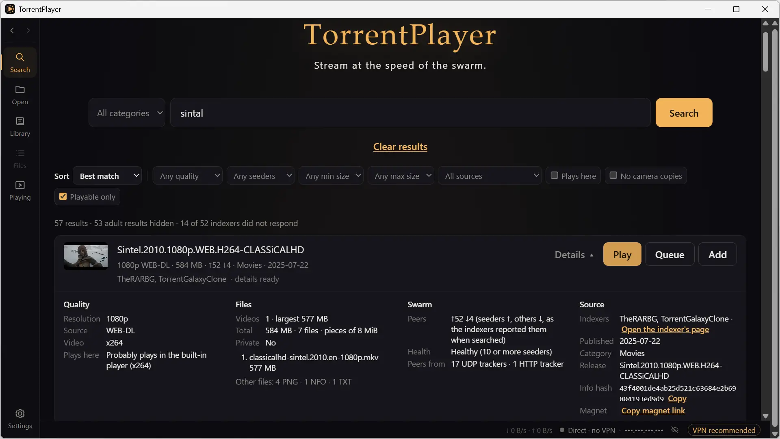The image size is (780, 439).
Task: Open the Best match sort dropdown
Action: (x=108, y=176)
